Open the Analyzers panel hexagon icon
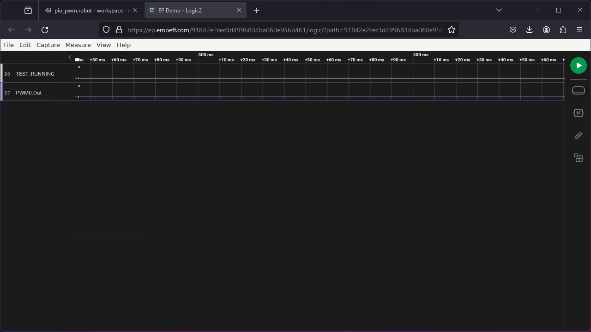Image resolution: width=591 pixels, height=332 pixels. (x=579, y=113)
